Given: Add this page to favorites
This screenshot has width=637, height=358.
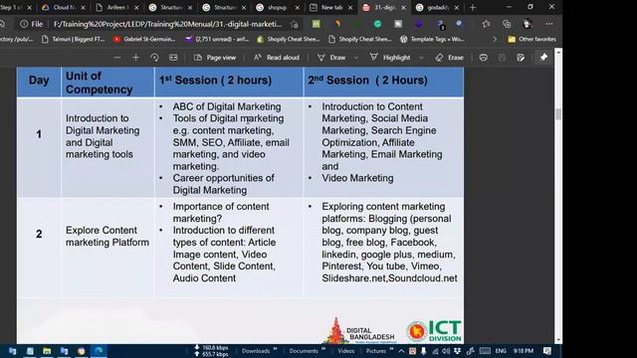Looking at the screenshot, I should click(x=295, y=24).
